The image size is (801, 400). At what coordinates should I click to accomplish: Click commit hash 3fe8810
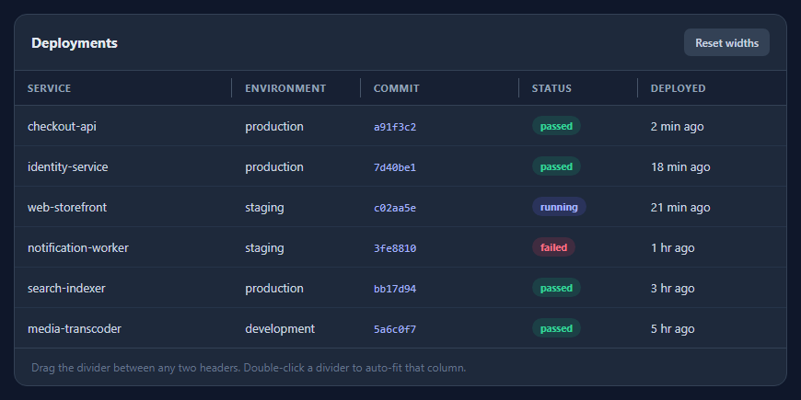tap(395, 248)
